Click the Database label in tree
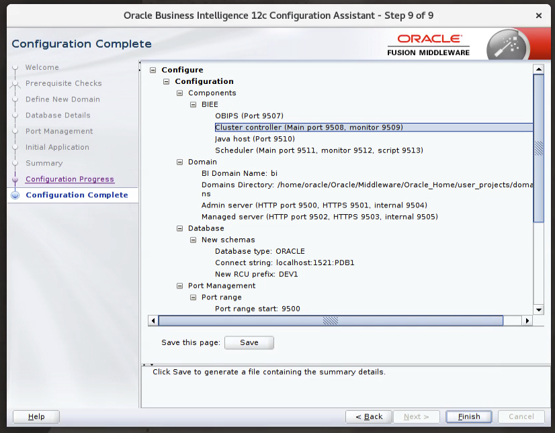 click(206, 228)
